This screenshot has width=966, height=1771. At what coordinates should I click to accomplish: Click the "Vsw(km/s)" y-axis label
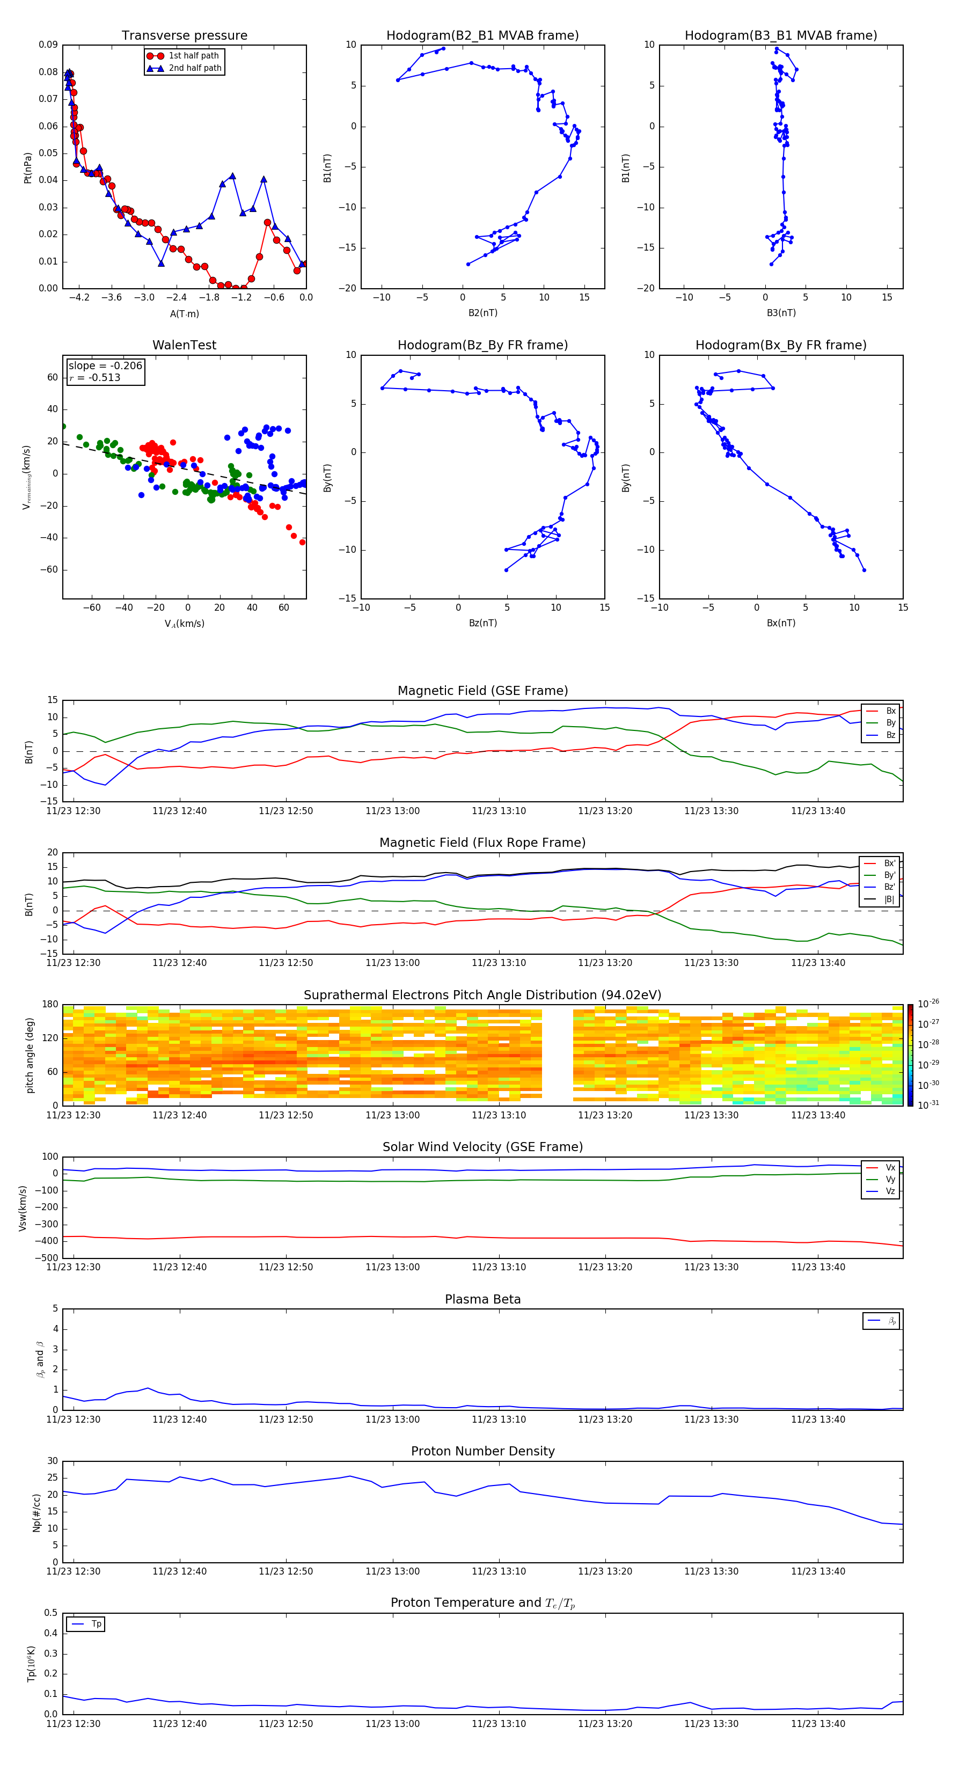click(x=23, y=1208)
